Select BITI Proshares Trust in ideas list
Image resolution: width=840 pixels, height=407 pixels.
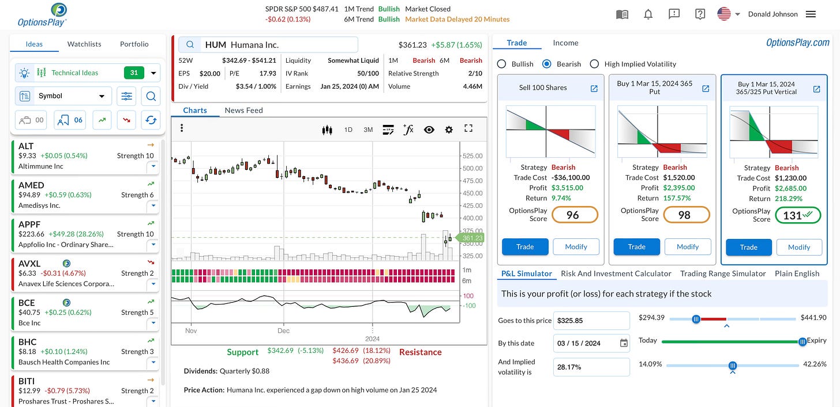[85, 390]
